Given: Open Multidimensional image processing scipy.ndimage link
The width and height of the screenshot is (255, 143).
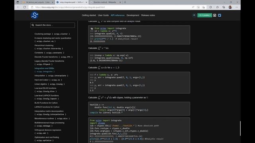Looking at the screenshot, I should pos(49,124).
